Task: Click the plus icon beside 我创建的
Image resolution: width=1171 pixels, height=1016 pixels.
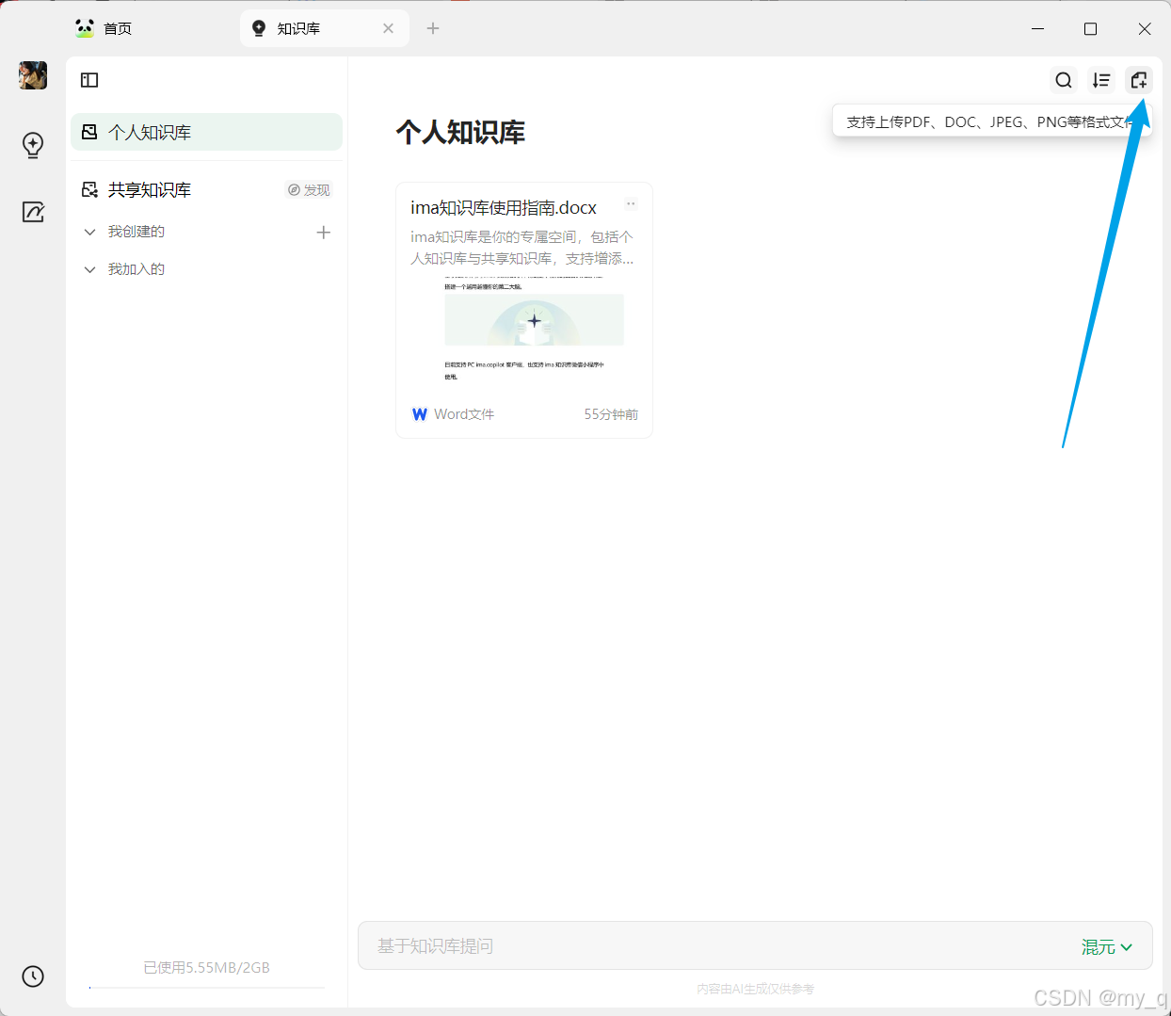Action: (324, 232)
